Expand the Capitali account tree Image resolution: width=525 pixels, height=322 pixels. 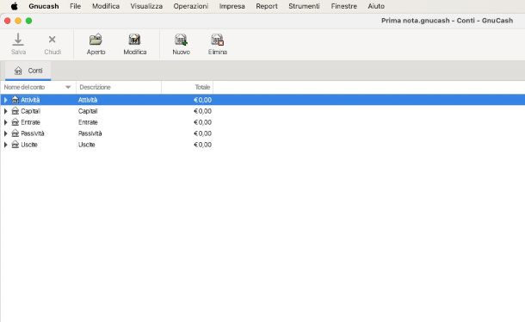coord(6,111)
